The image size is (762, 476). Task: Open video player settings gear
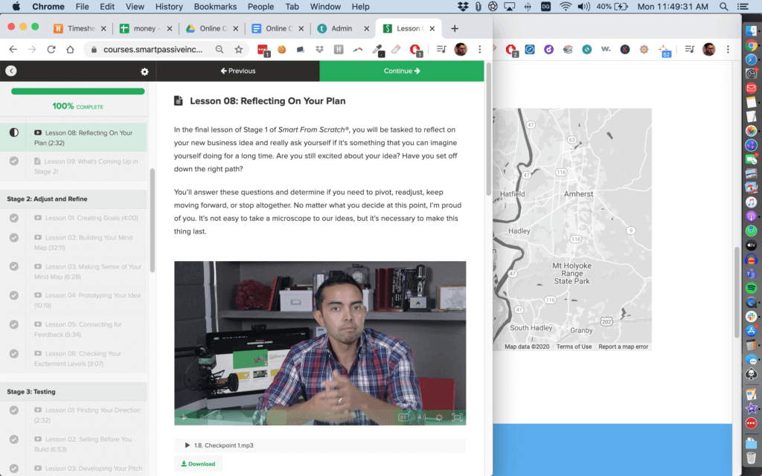(x=439, y=416)
